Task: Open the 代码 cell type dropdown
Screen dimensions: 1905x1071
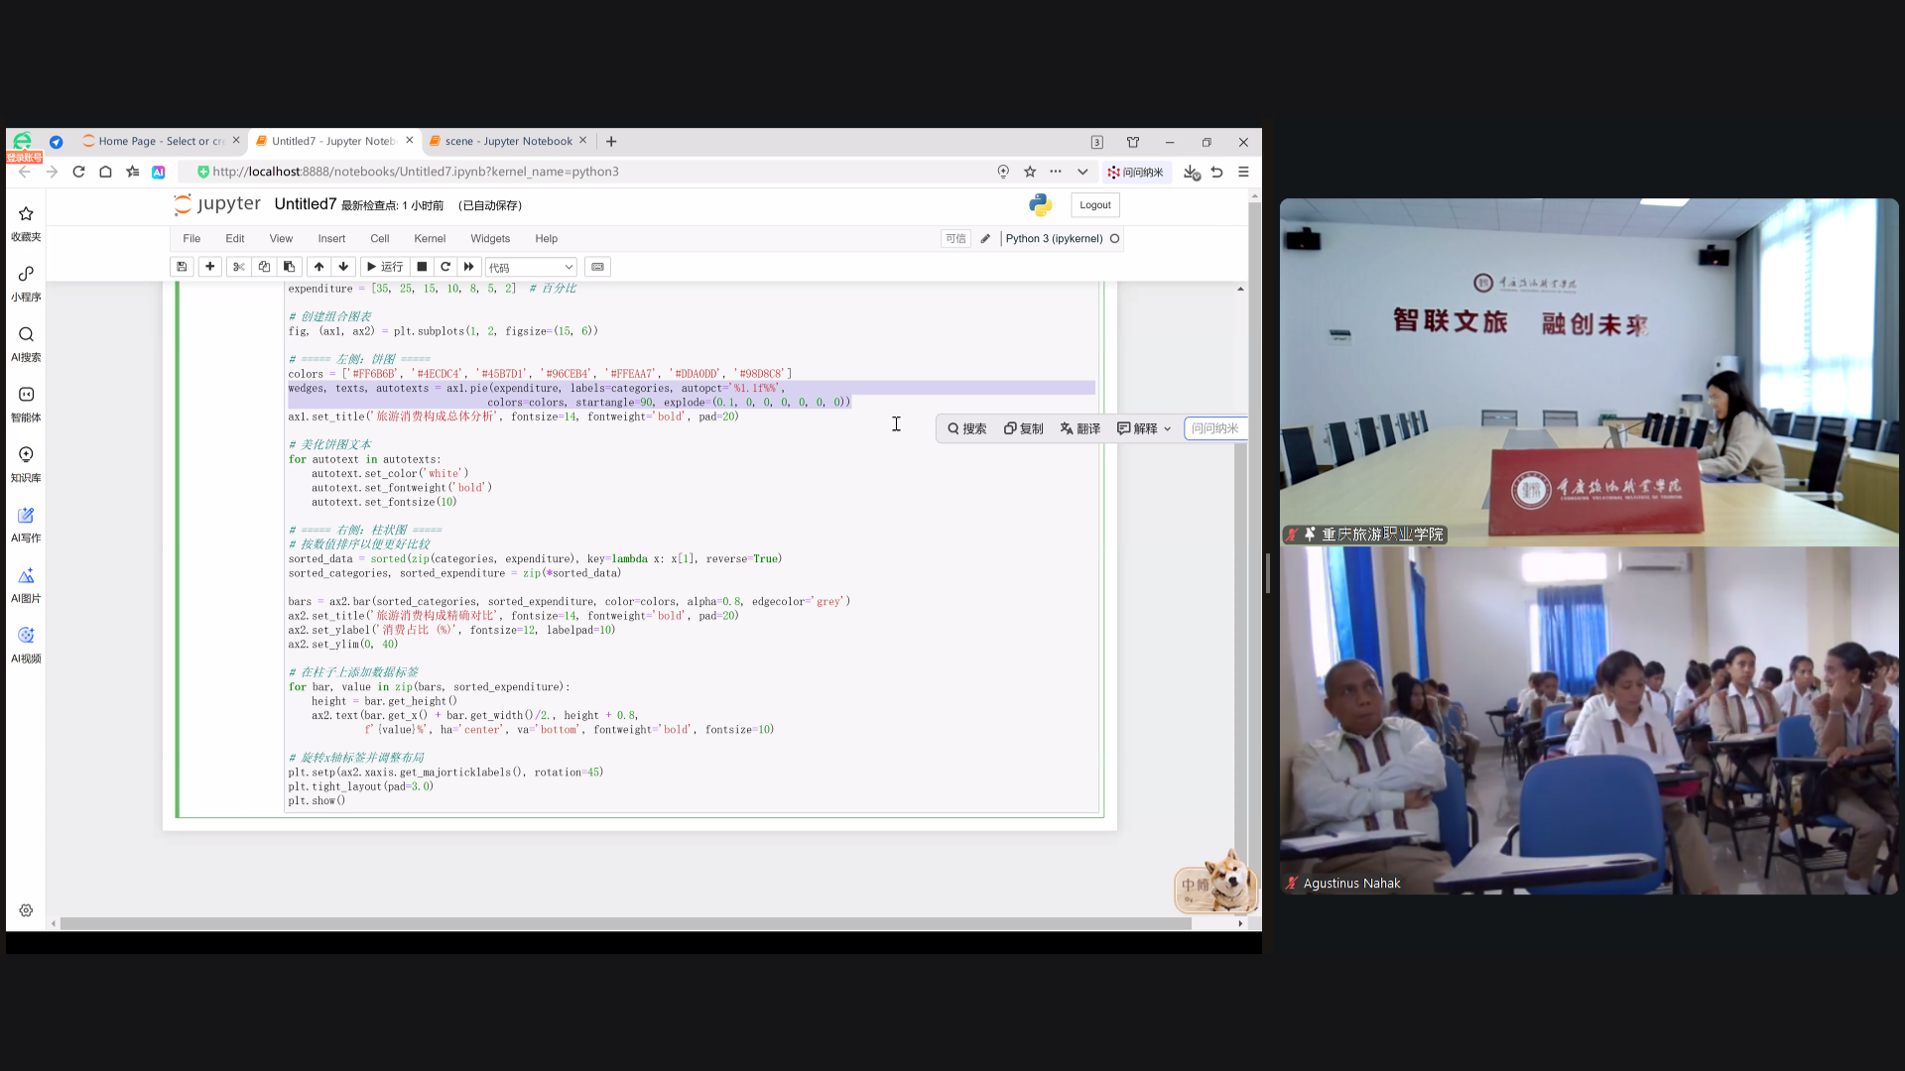Action: [531, 268]
